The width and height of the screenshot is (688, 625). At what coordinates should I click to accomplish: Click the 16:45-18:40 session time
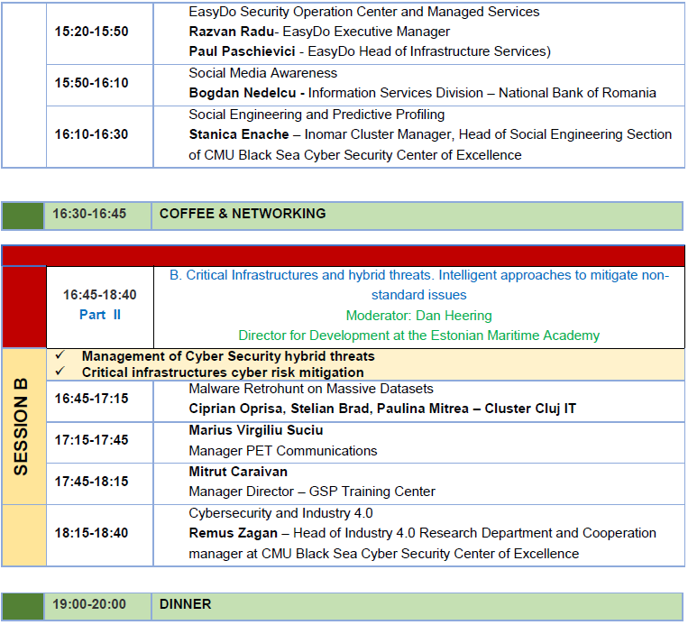pos(99,295)
